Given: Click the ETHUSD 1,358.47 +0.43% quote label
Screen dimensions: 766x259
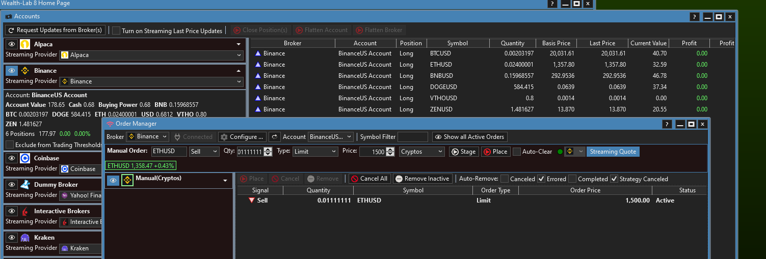Looking at the screenshot, I should [141, 166].
